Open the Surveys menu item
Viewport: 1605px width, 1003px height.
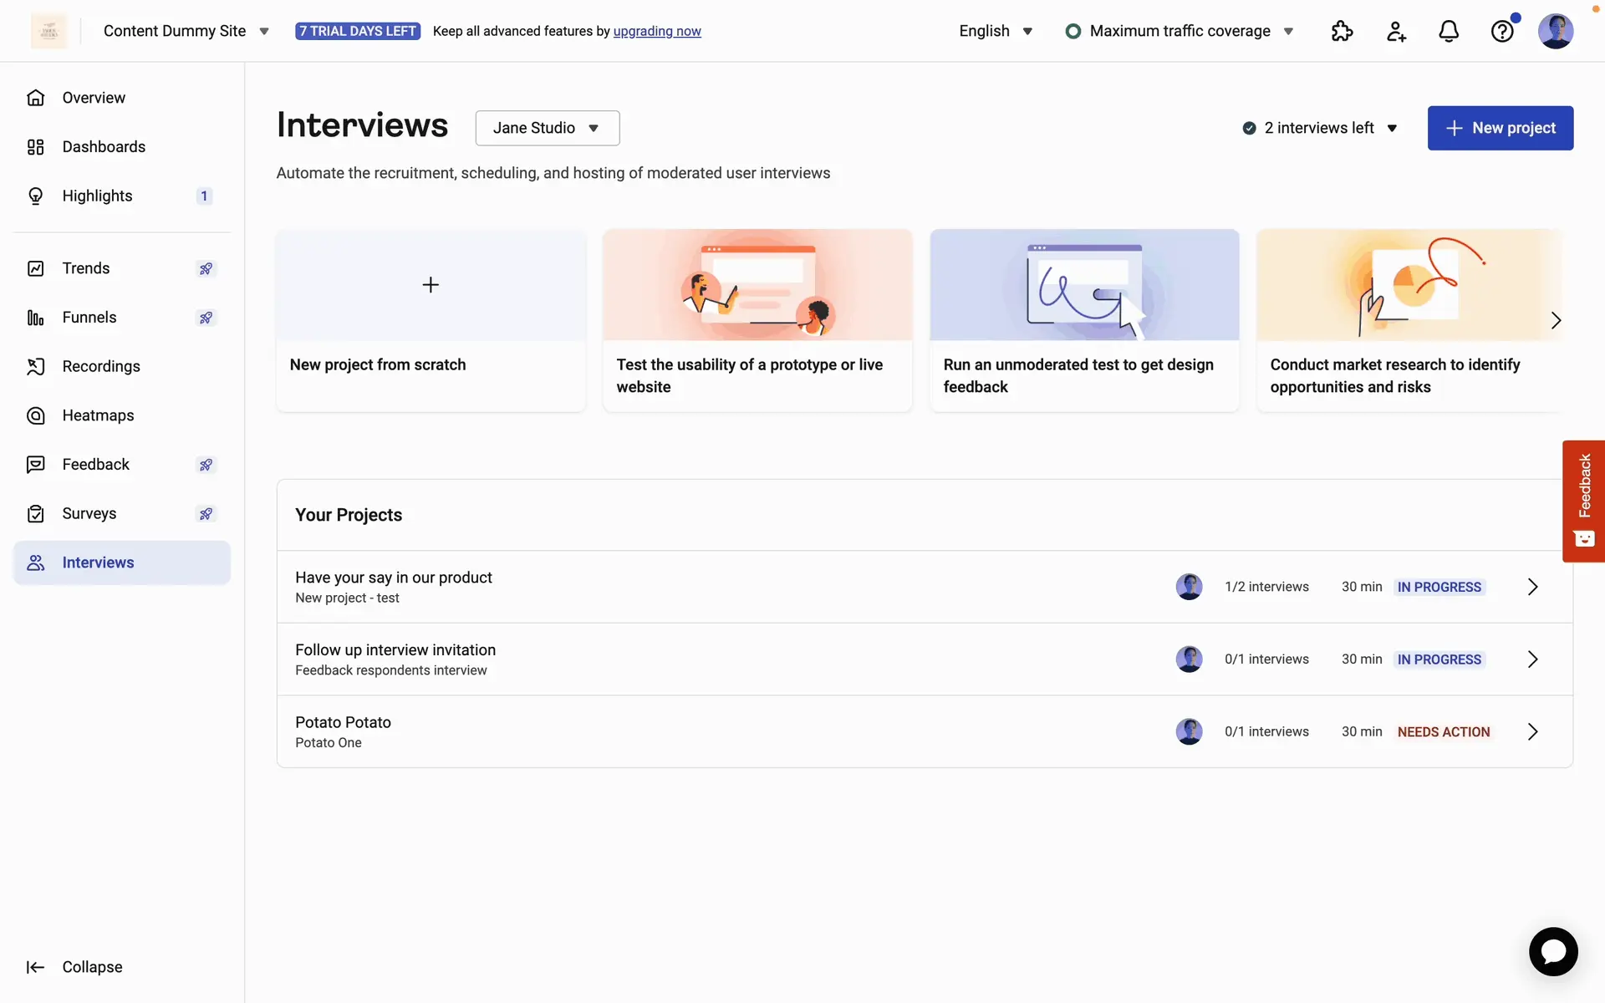(89, 514)
